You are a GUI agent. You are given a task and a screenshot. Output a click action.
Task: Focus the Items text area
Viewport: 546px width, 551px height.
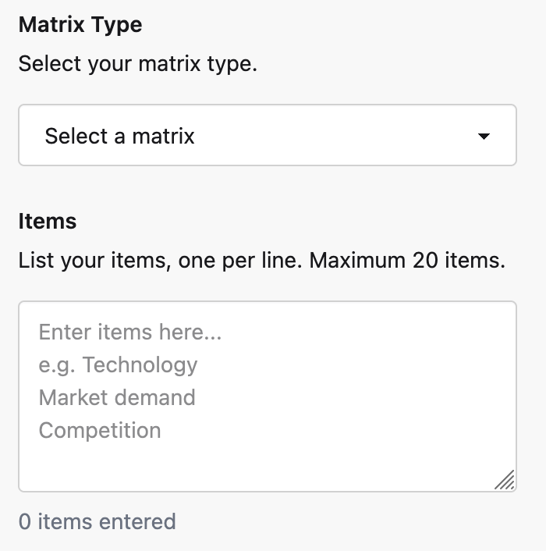point(267,396)
